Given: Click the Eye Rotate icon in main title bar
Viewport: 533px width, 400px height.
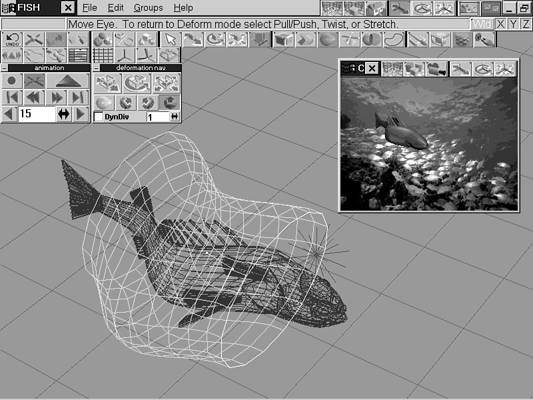Looking at the screenshot, I should 421,8.
